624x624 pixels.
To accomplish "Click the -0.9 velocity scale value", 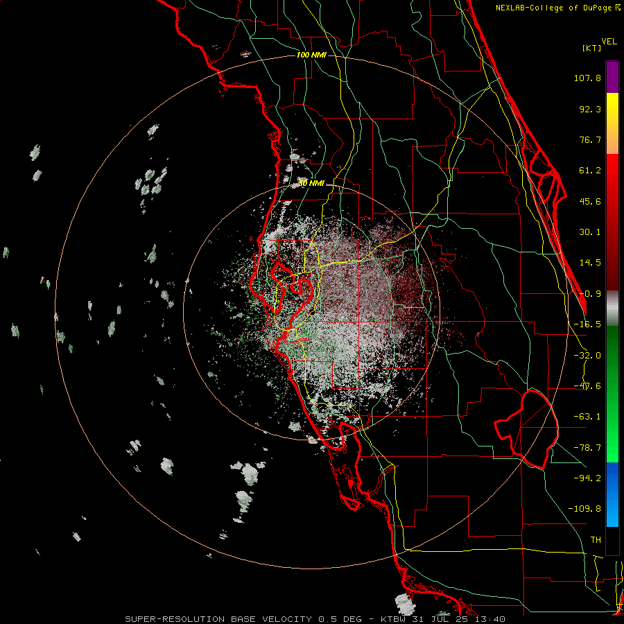I will point(590,294).
